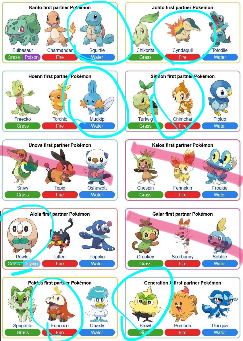Click the Sprigatito name link
Image resolution: width=243 pixels, height=341 pixels.
(23, 326)
